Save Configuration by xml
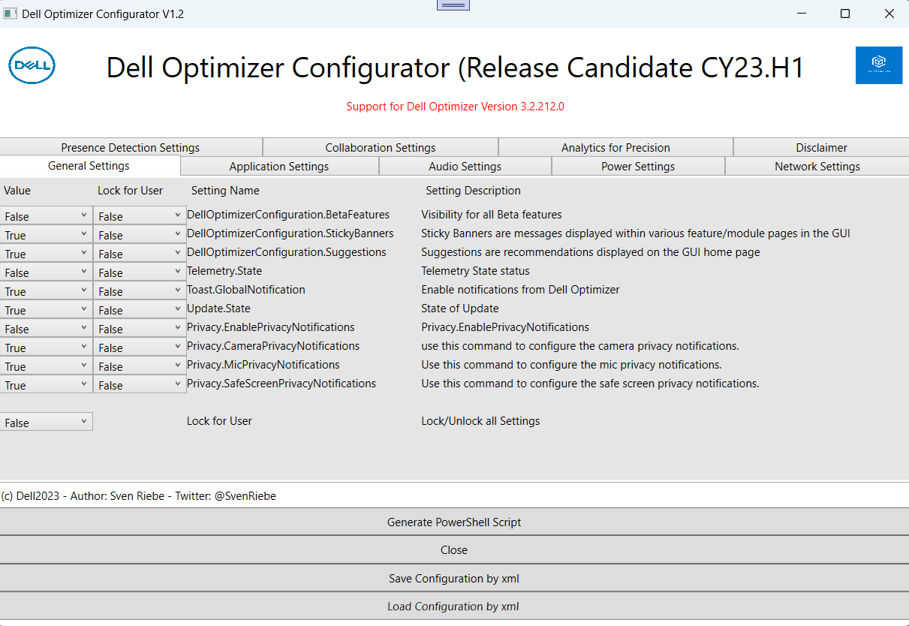The width and height of the screenshot is (909, 626). (x=453, y=579)
